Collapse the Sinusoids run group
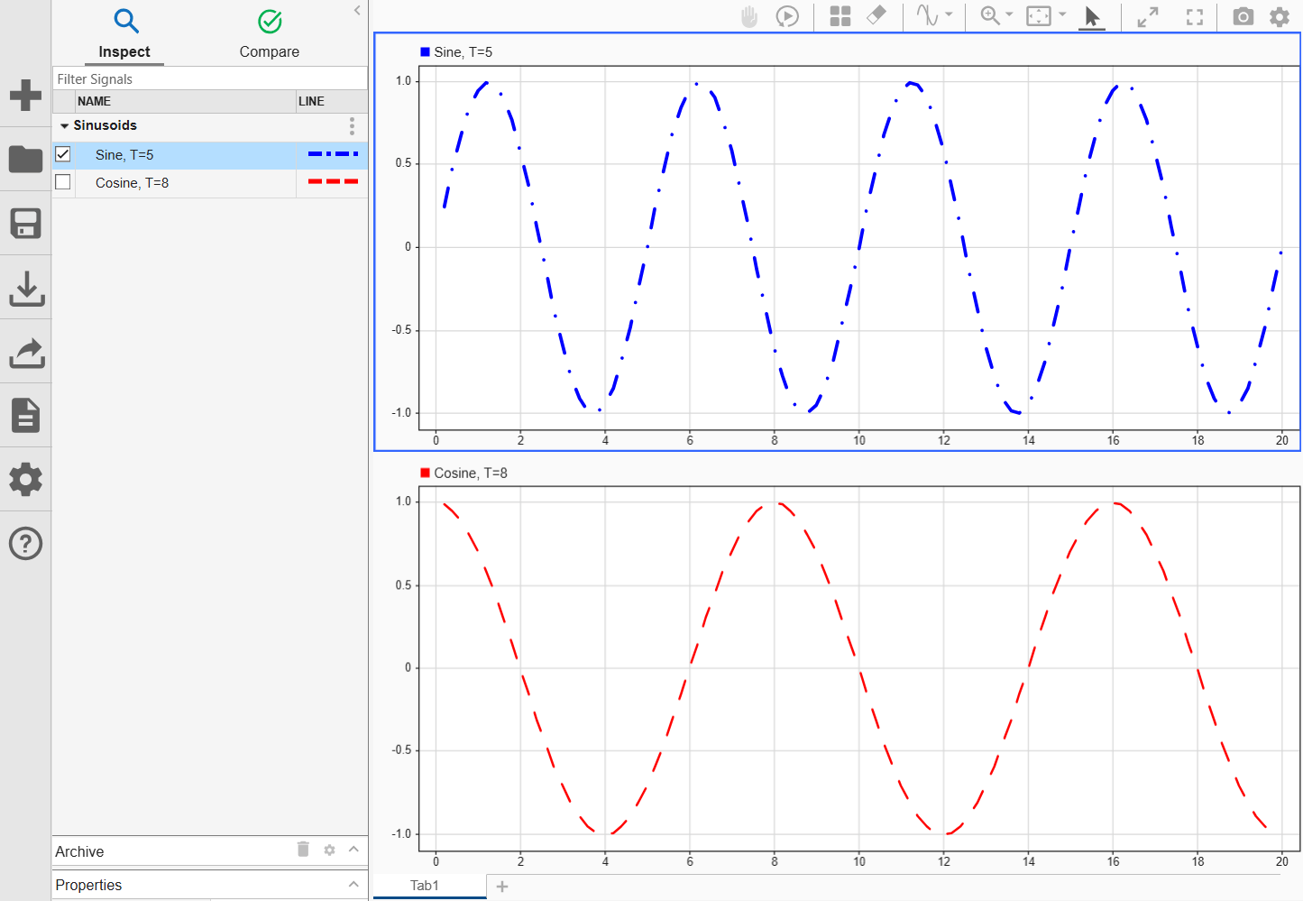This screenshot has width=1303, height=901. (x=64, y=126)
